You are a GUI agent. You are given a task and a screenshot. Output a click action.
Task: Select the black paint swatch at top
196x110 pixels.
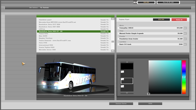click(127, 66)
